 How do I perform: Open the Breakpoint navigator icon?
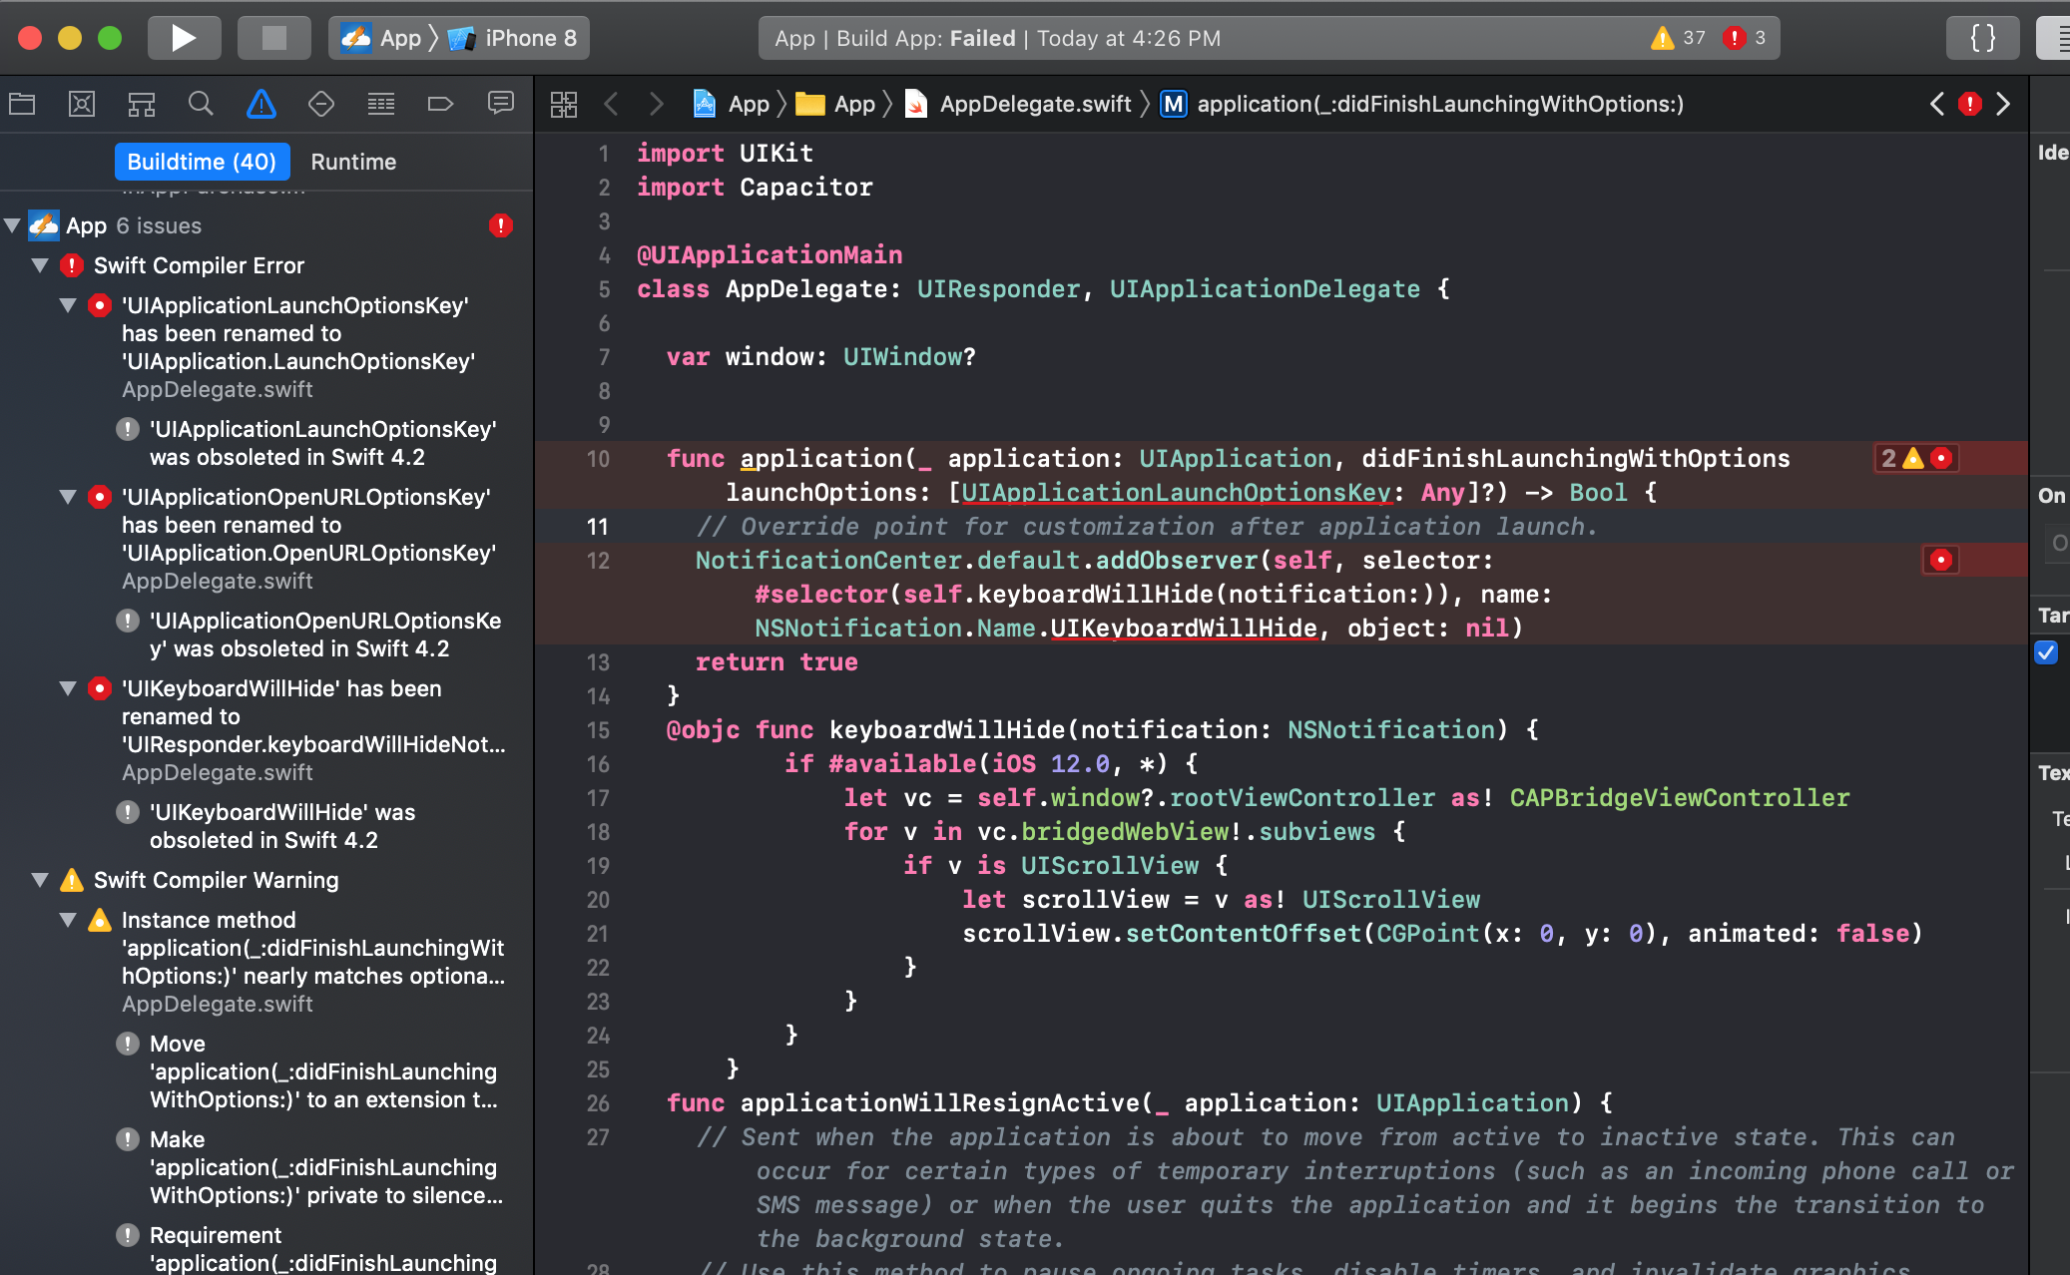440,104
